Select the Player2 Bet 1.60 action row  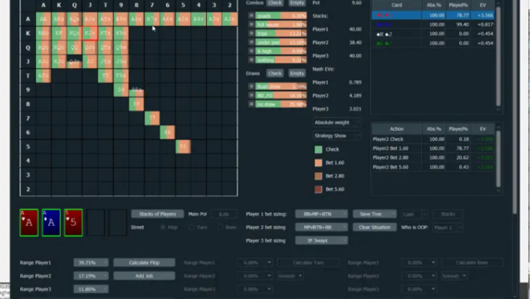pyautogui.click(x=442, y=148)
